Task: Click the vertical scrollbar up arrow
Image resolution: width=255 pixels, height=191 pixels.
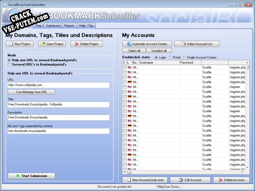Action: pos(247,63)
